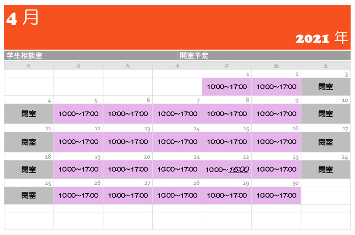Click the April 12 hours cell
Viewport: 355px width, 235px height.
(x=78, y=142)
